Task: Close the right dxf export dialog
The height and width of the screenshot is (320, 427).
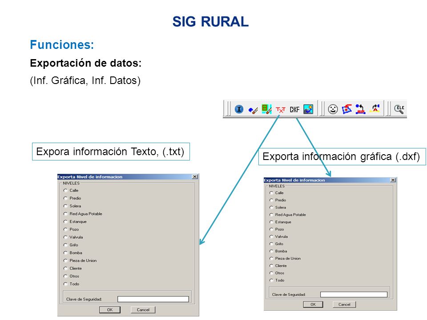Action: (393, 180)
